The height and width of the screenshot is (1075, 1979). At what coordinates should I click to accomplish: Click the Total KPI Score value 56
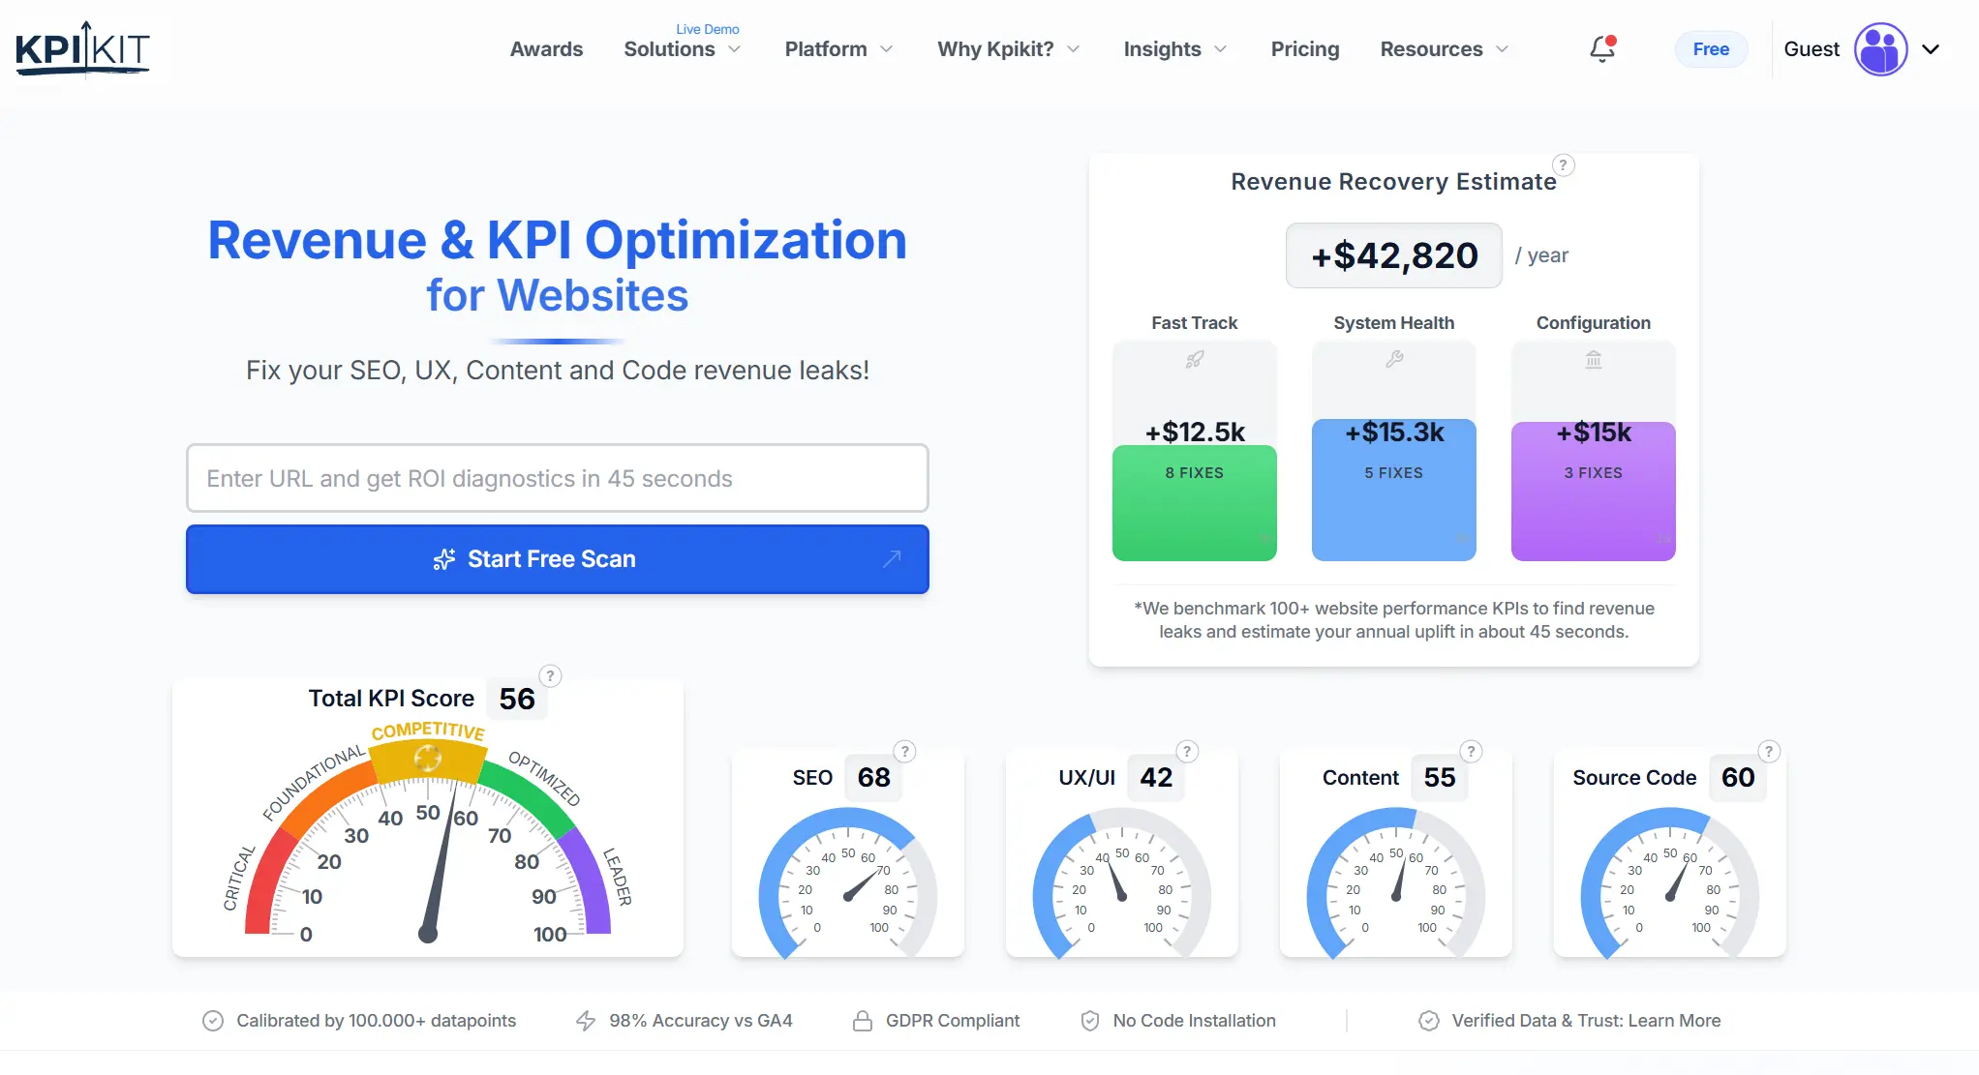tap(517, 699)
